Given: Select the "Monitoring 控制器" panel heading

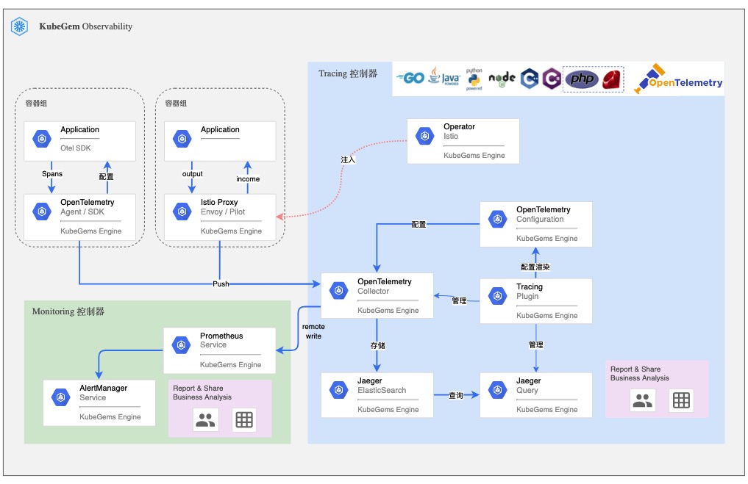Looking at the screenshot, I should [68, 311].
